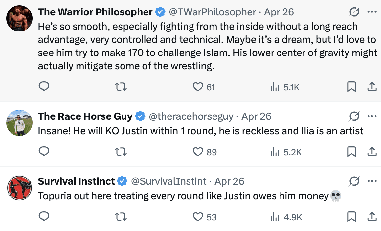Like The Warrior Philosopher's tweet
This screenshot has height=231, width=381.
pos(197,87)
